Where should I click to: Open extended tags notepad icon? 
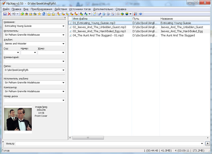(94, 14)
